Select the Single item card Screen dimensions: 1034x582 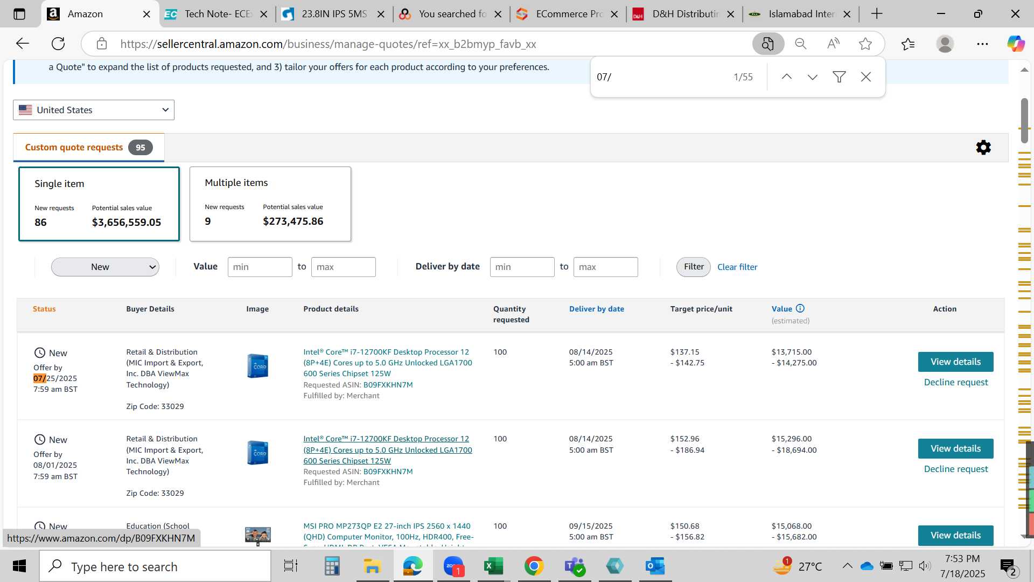pos(99,204)
